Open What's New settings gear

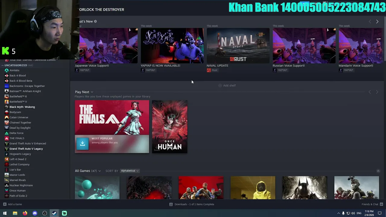pos(95,21)
